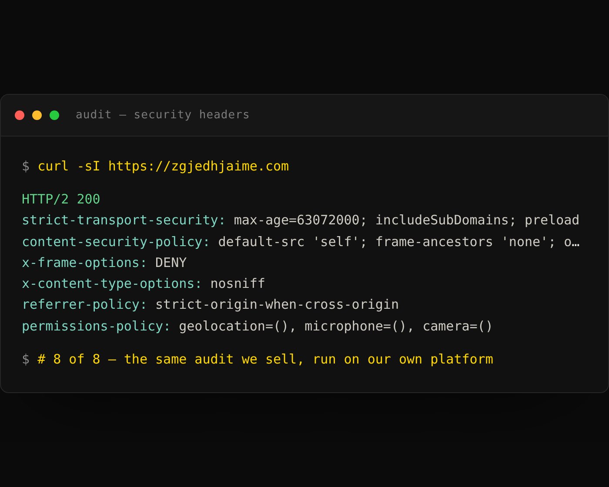Click the "default-src 'self'" policy value
The width and height of the screenshot is (609, 487).
(292, 242)
